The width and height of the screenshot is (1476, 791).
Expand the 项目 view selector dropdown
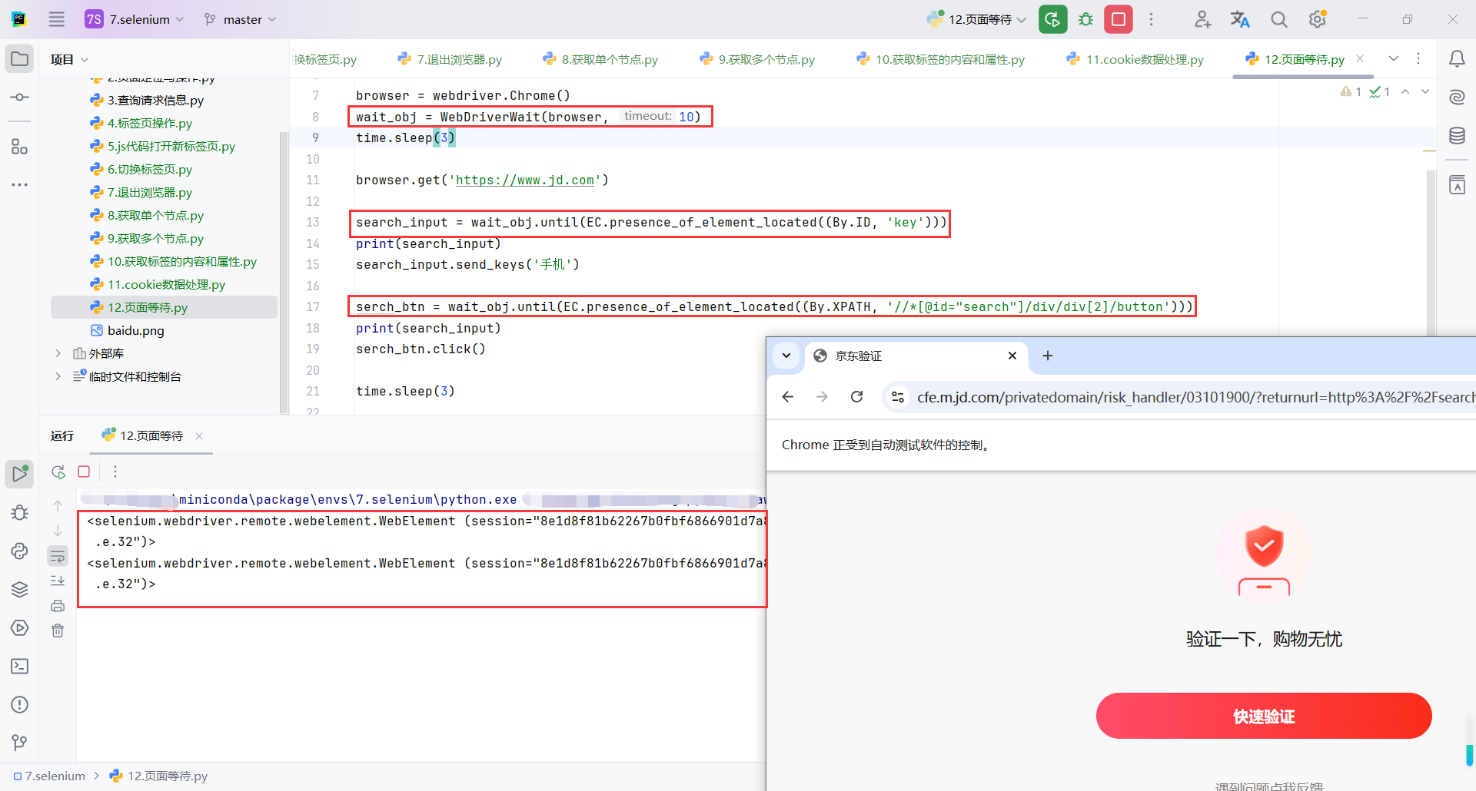70,59
